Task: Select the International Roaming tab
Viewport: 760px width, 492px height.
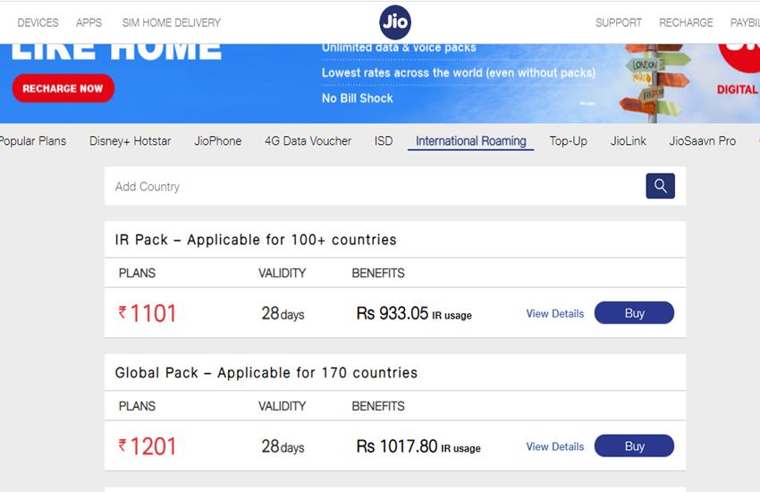Action: pos(470,141)
